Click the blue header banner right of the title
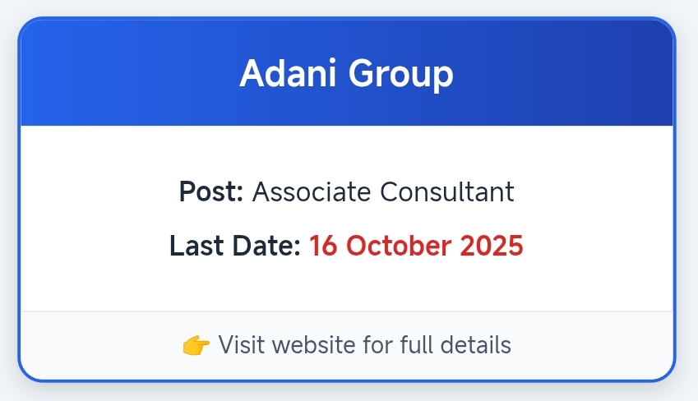 567,75
